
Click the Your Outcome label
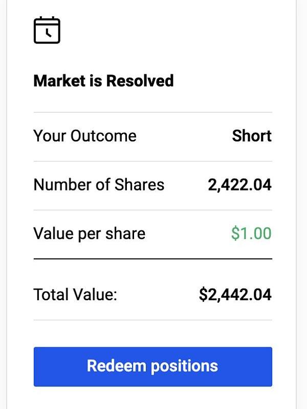click(85, 136)
